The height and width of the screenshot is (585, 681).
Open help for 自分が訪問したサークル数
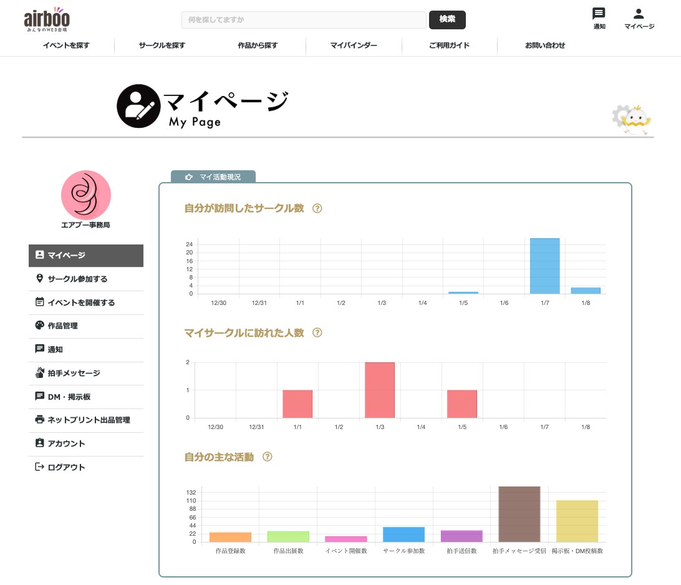(317, 208)
